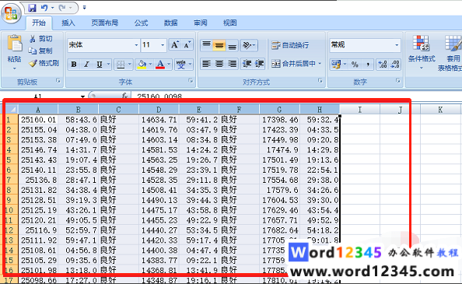Set bottom vertical alignment
Viewport: 462px width, 284px height.
[x=233, y=45]
